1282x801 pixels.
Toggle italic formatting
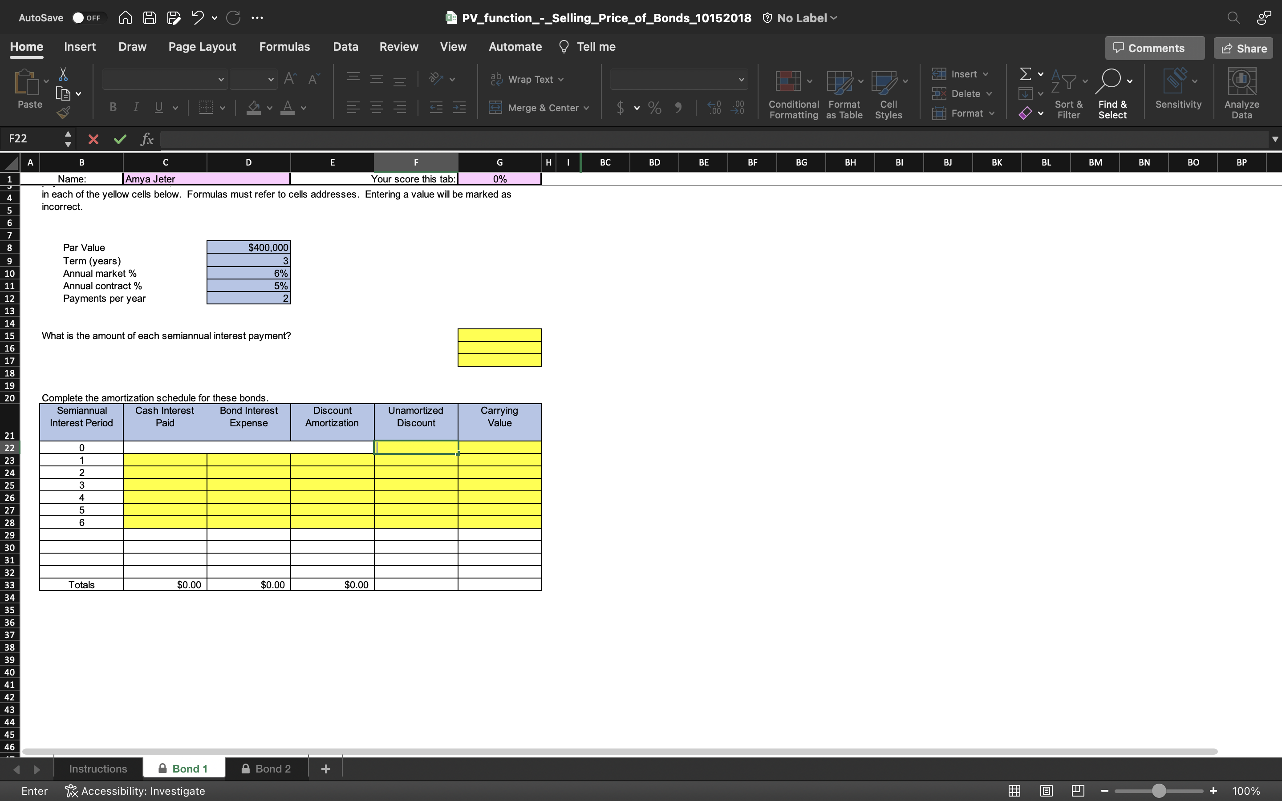coord(136,108)
